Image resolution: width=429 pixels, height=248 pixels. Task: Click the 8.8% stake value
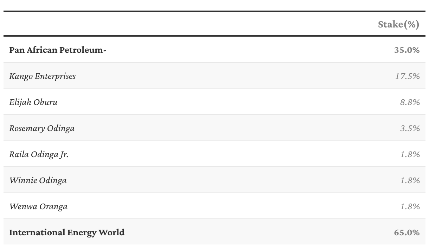tap(410, 102)
